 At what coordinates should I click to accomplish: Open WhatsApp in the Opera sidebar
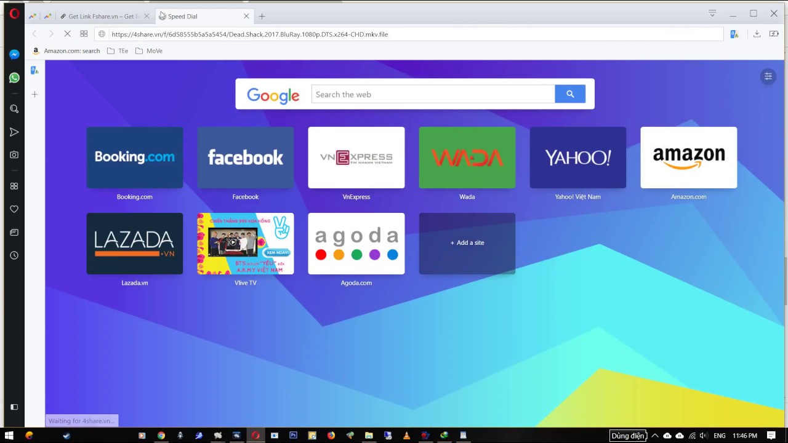point(14,78)
